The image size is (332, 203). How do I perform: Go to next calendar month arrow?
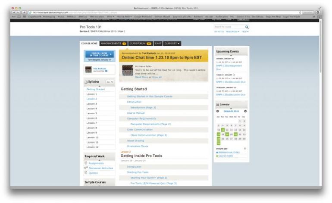(245, 111)
